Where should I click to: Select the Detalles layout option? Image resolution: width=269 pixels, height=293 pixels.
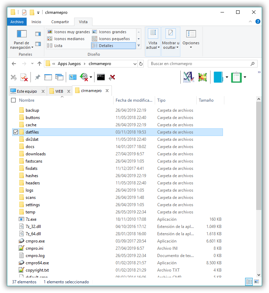point(113,46)
